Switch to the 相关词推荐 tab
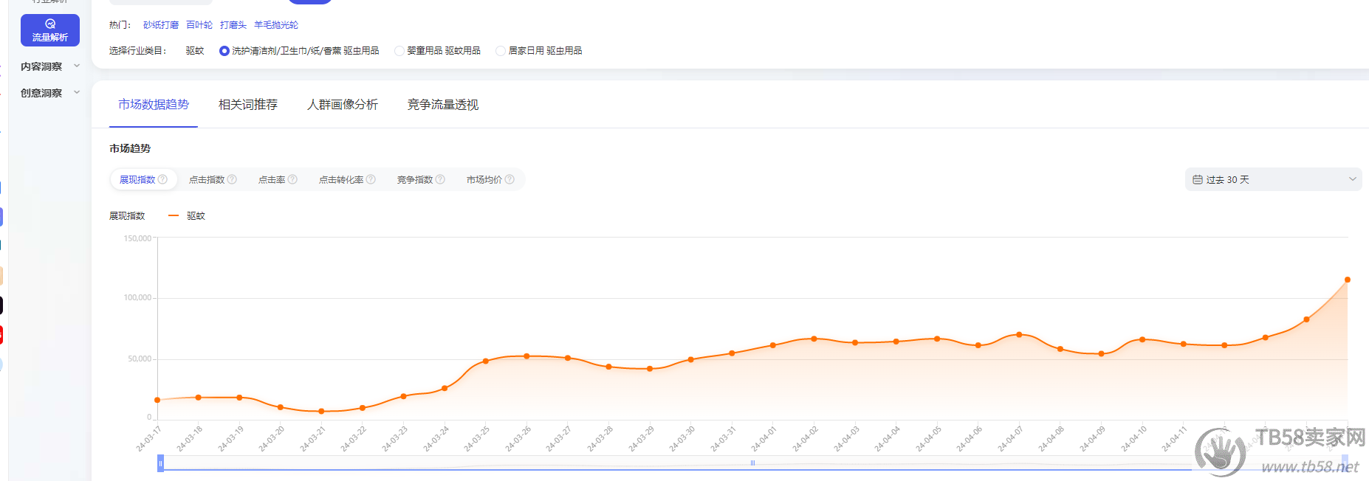1369x481 pixels. 248,105
